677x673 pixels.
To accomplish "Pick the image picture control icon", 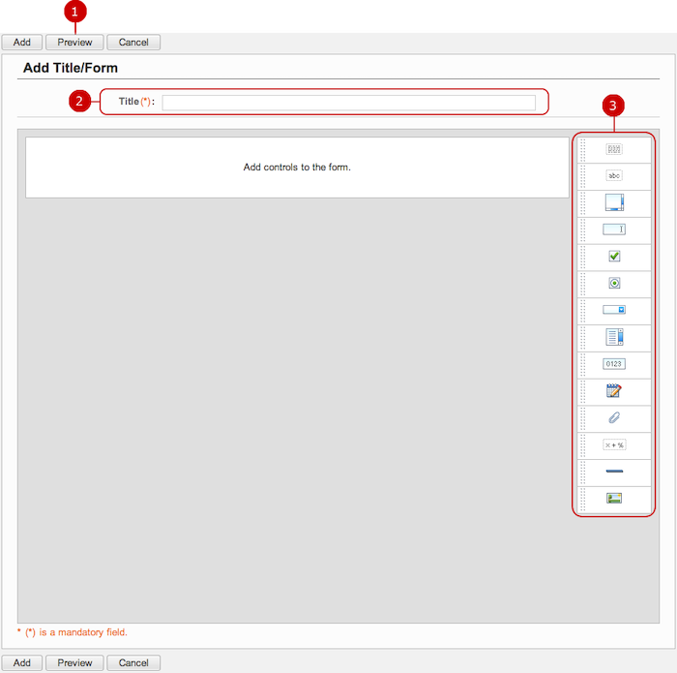I will [614, 498].
